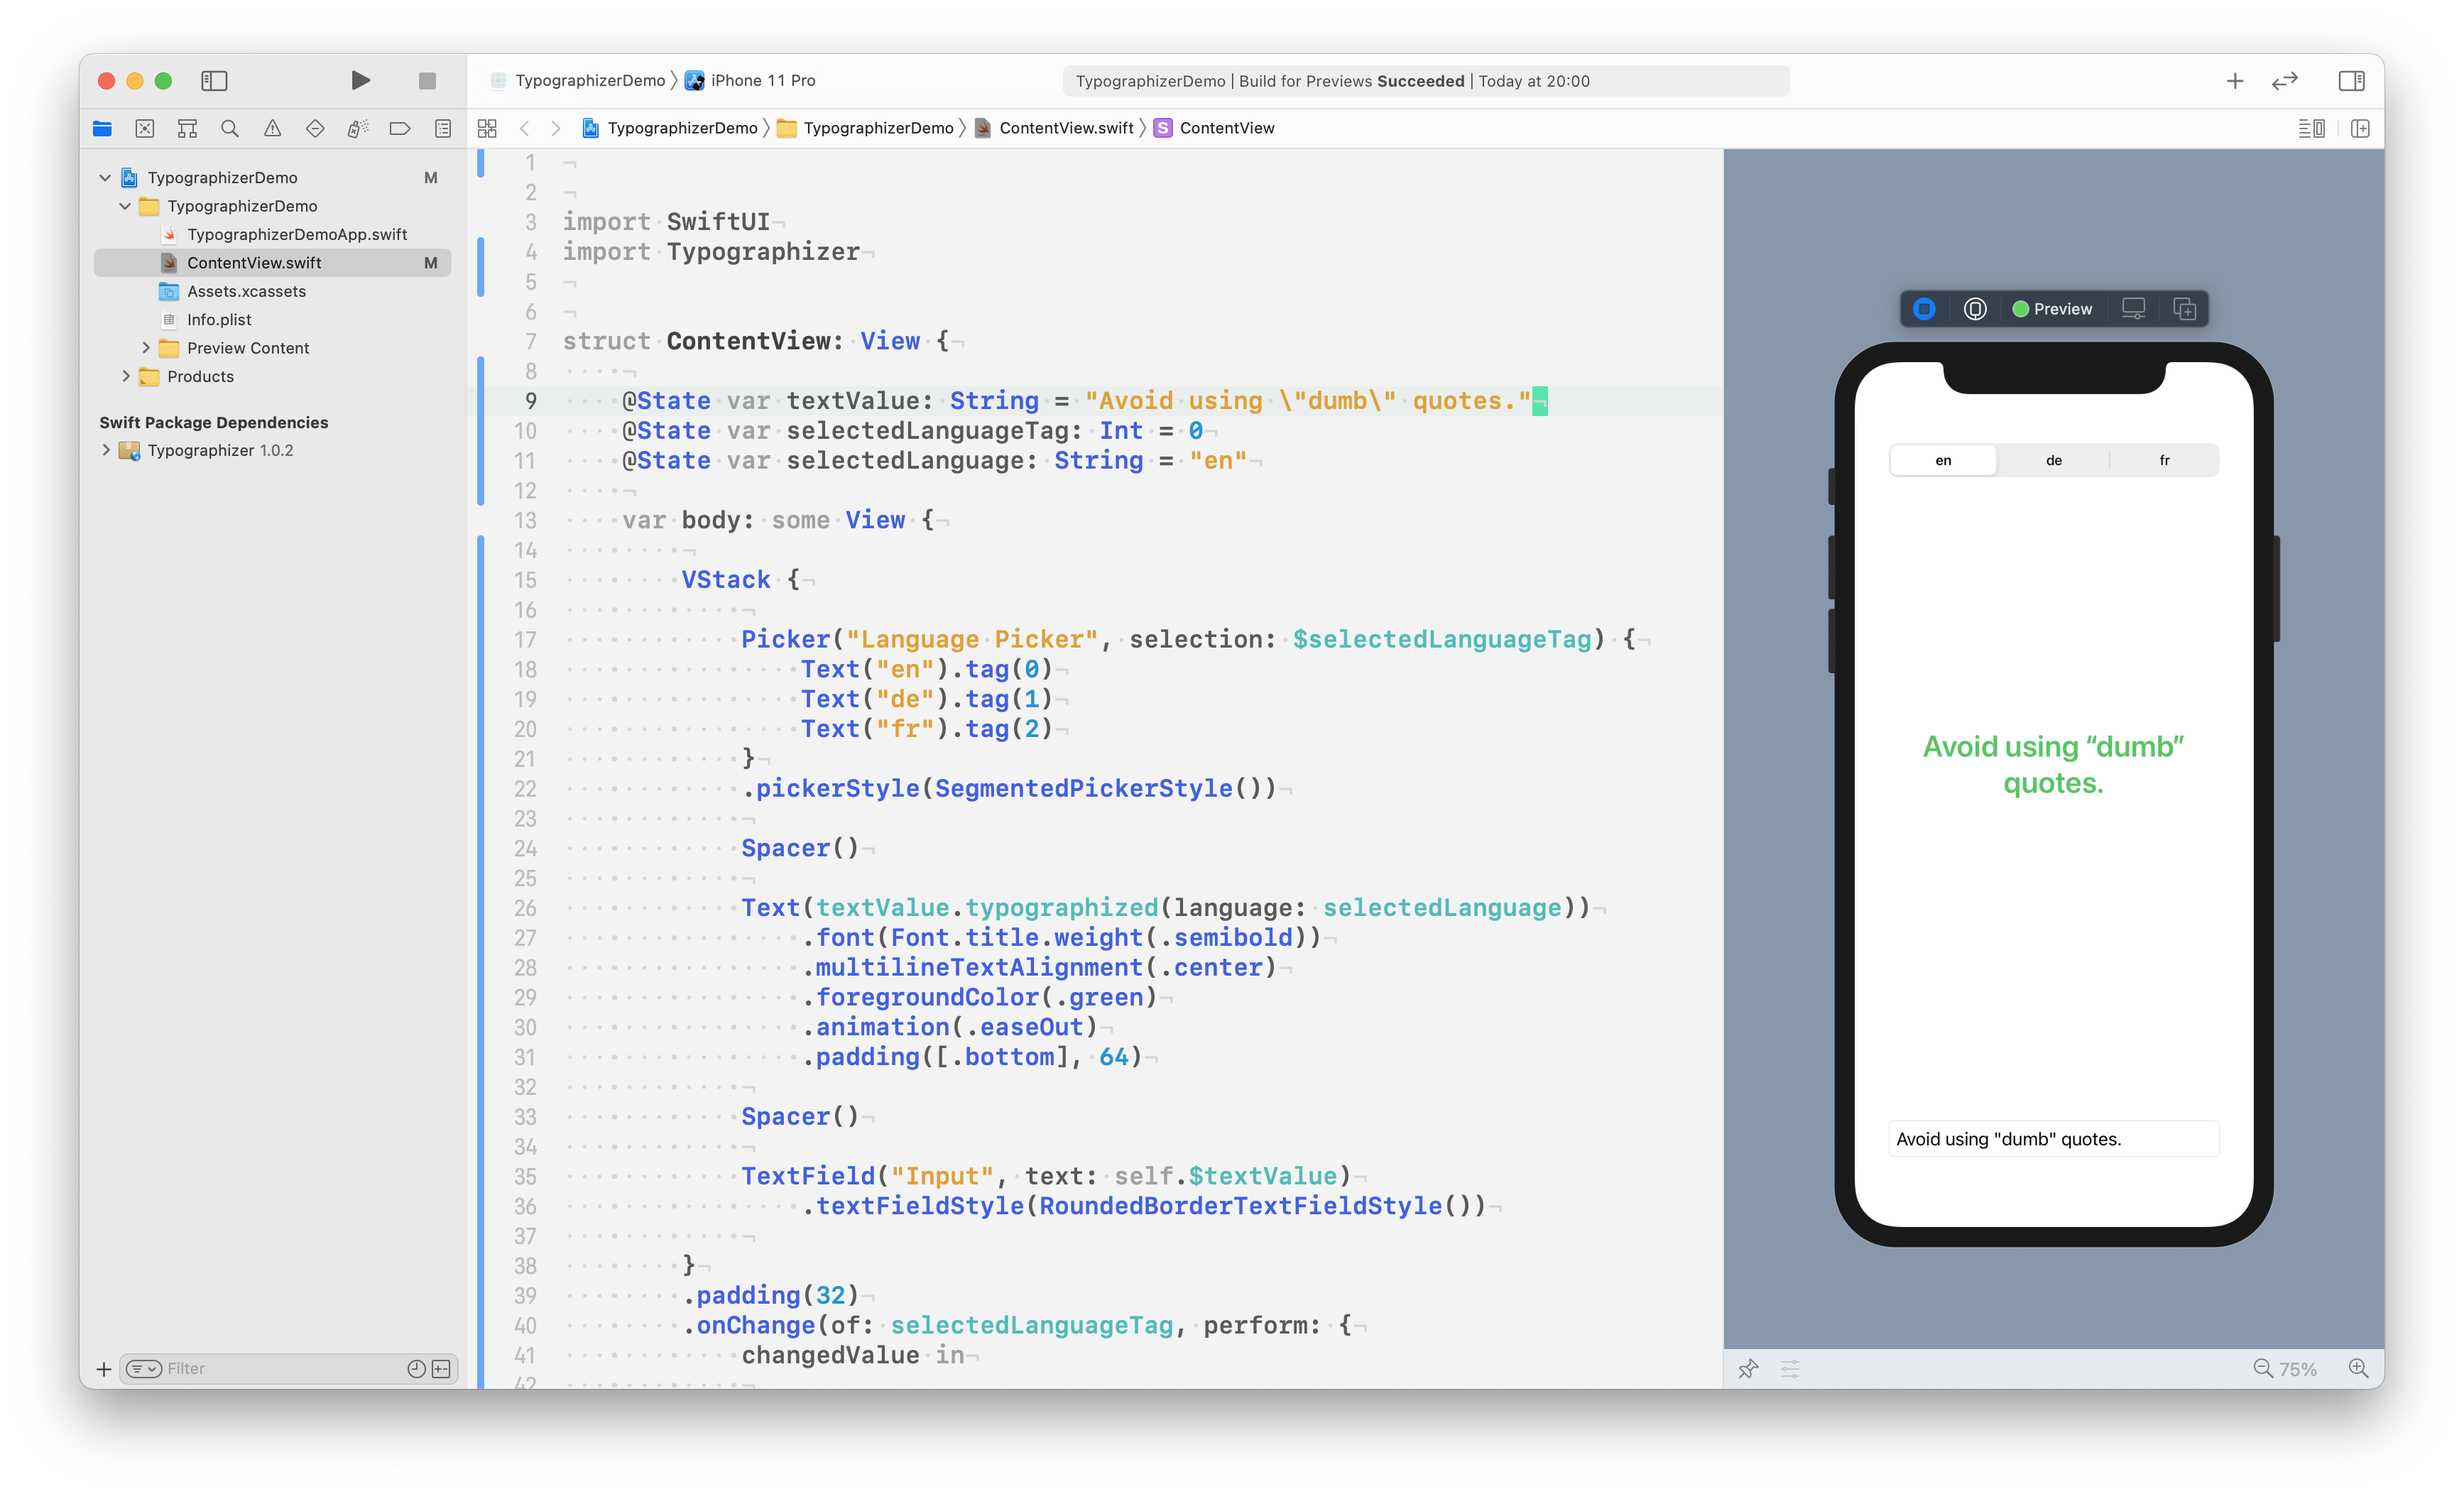Click the text input field in preview
This screenshot has height=1494, width=2464.
[2053, 1139]
